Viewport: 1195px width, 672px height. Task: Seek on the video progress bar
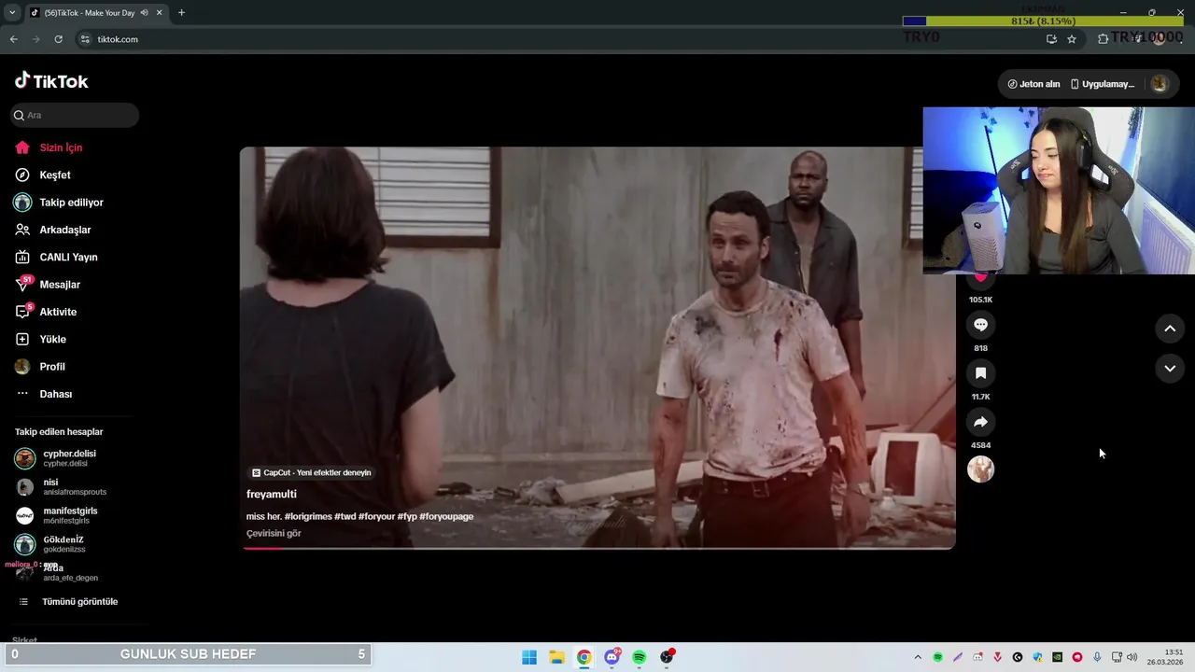[x=597, y=548]
